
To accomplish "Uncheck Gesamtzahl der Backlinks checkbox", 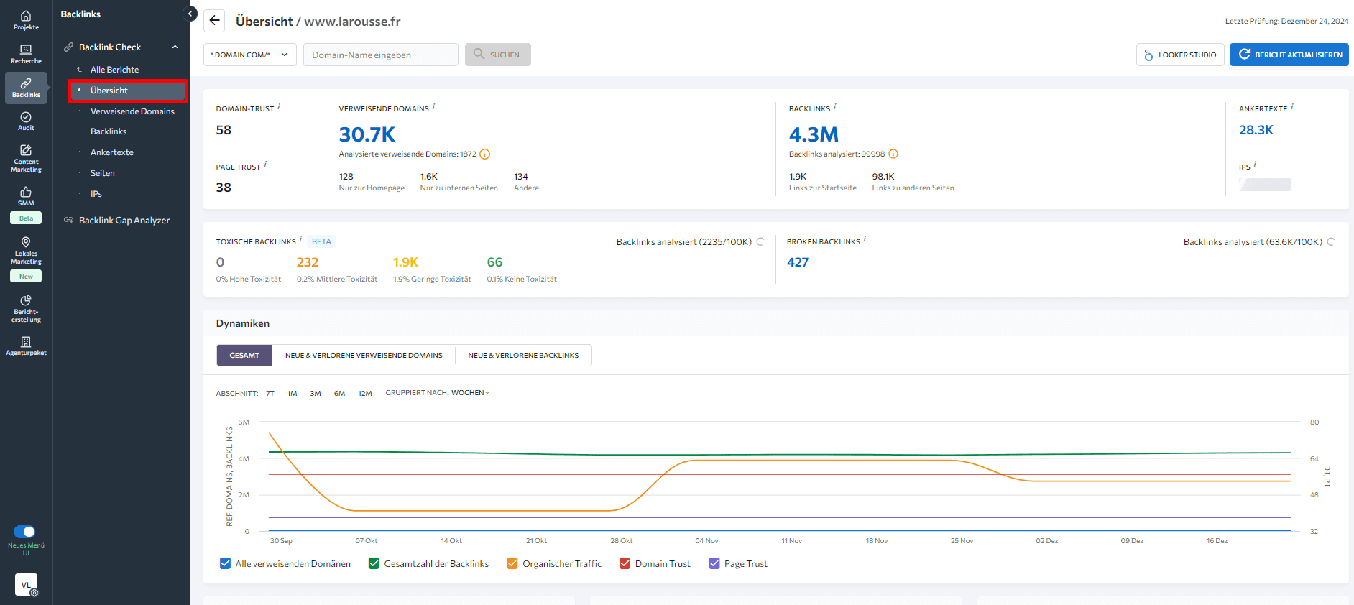I will pyautogui.click(x=374, y=563).
